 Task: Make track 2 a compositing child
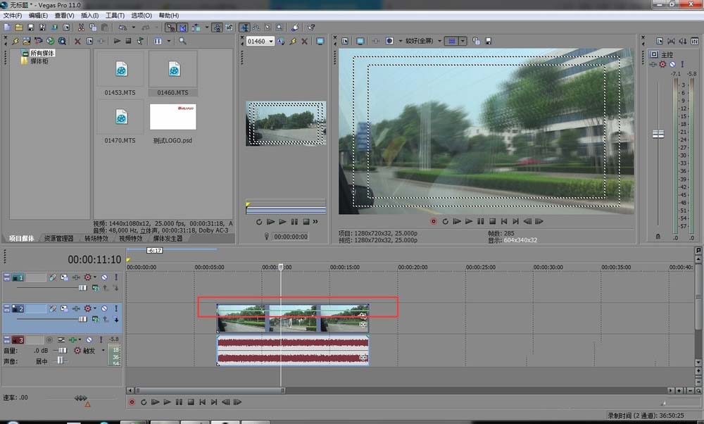(x=116, y=319)
